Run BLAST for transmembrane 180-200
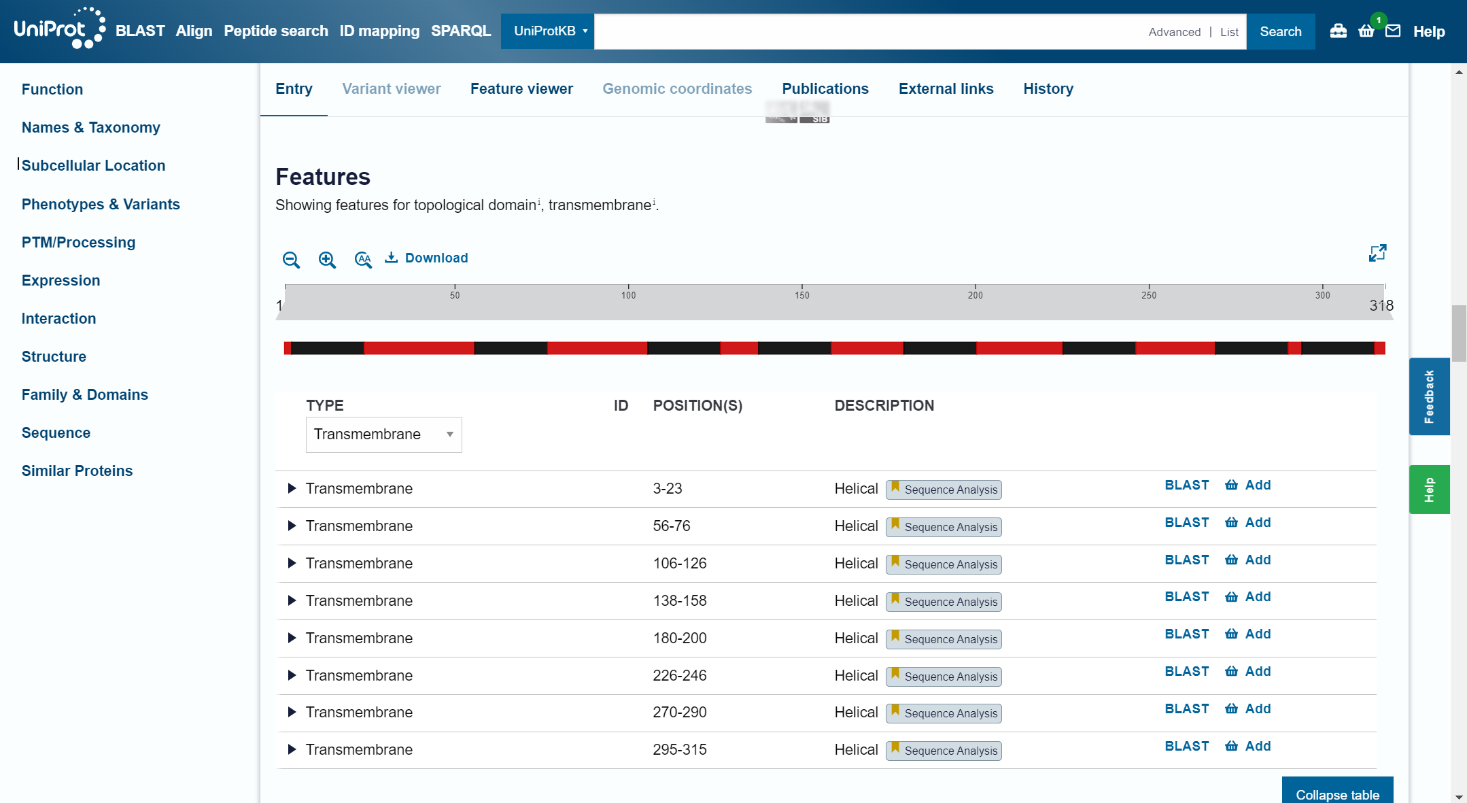1467x803 pixels. tap(1187, 634)
